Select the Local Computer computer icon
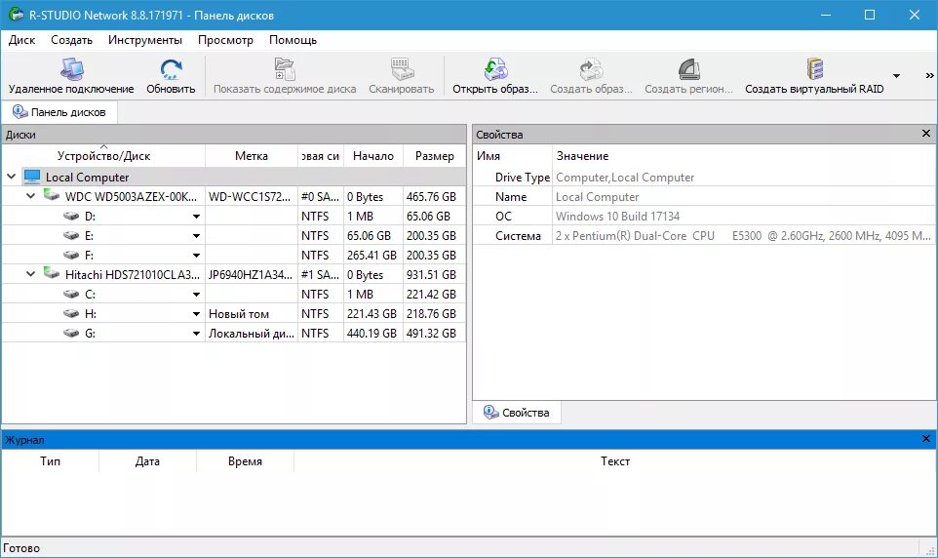This screenshot has width=938, height=558. tap(32, 177)
